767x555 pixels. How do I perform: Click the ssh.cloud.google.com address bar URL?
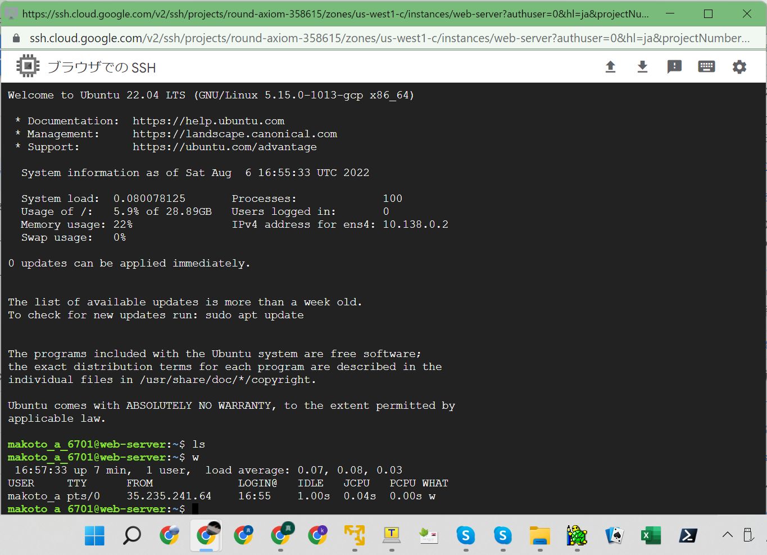[x=388, y=38]
